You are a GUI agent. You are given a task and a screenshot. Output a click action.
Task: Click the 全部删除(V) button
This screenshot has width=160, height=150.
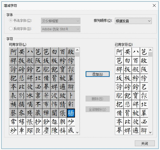tap(97, 109)
